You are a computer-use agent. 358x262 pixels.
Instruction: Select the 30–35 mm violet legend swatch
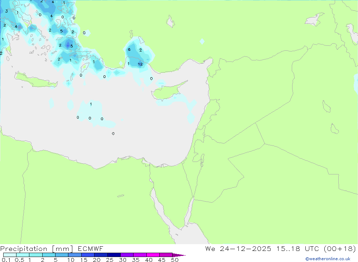tap(127, 255)
